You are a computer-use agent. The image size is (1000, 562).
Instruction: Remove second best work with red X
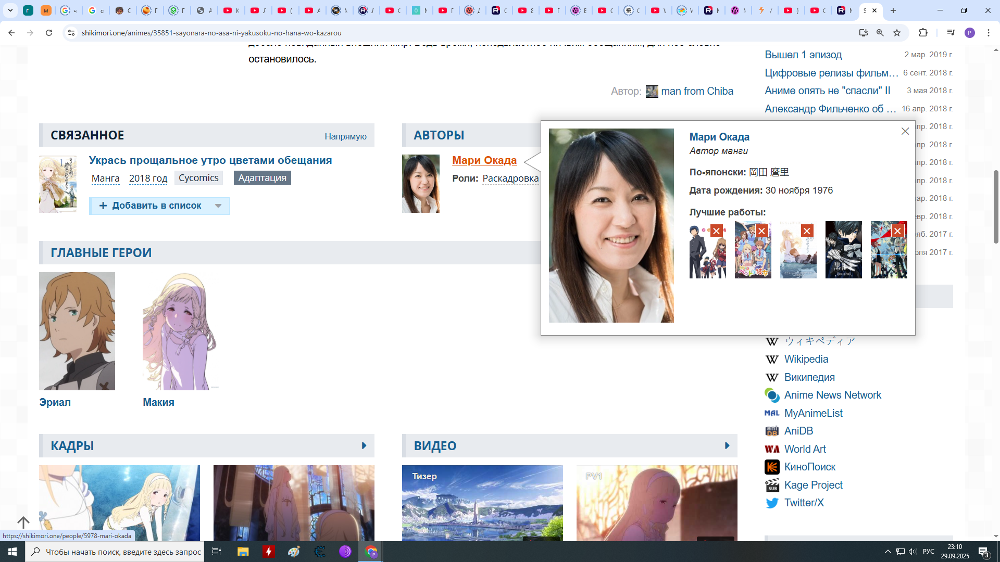[x=762, y=231]
